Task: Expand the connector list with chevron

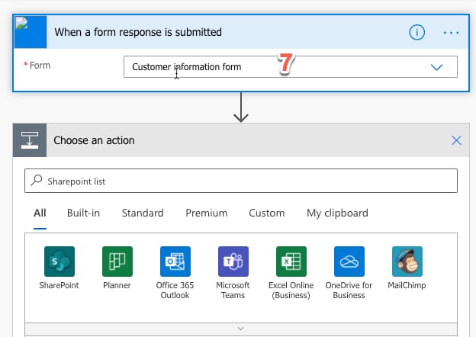Action: [x=241, y=329]
